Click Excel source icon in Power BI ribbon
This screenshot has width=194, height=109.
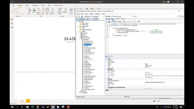[x=34, y=11]
